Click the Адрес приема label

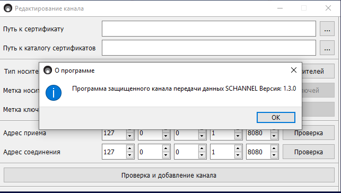click(x=24, y=133)
